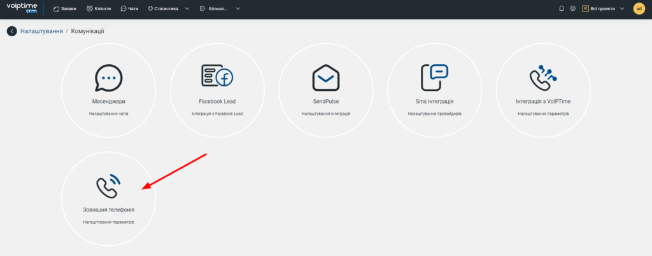
Task: Click Налаштування провайдерів subtitle under Sms інтеграція
Action: [x=434, y=114]
